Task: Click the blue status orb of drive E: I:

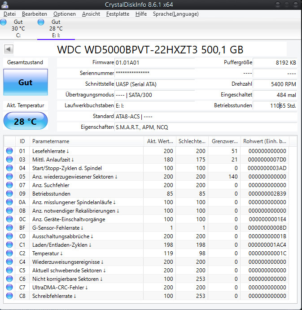Action: 41,22
